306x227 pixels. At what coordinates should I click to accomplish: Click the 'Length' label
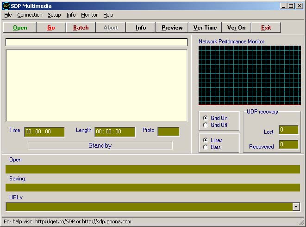click(83, 130)
